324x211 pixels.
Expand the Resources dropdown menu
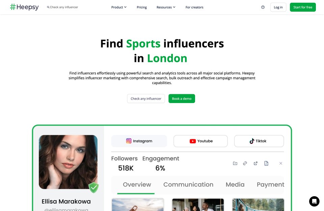pos(166,7)
